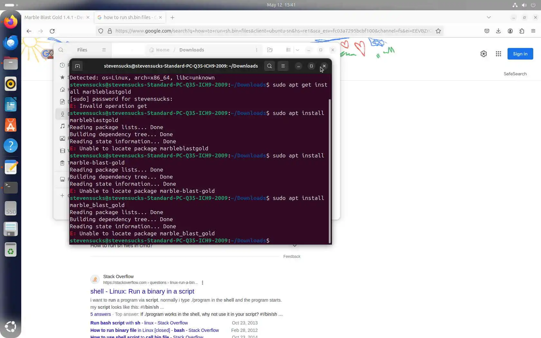This screenshot has height=338, width=541.
Task: Open Google quick settings gear
Action: pos(484,54)
